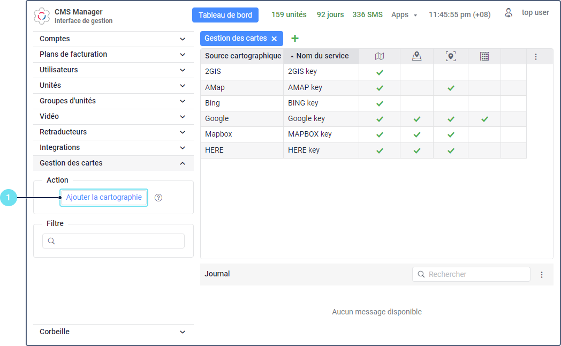Click the Ajouter la cartographie button

pos(104,198)
